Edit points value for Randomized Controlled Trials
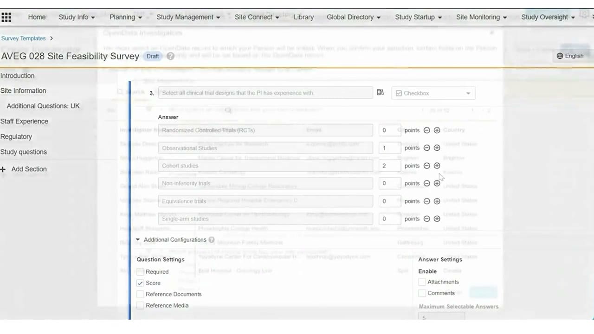The height and width of the screenshot is (334, 594). tap(389, 130)
